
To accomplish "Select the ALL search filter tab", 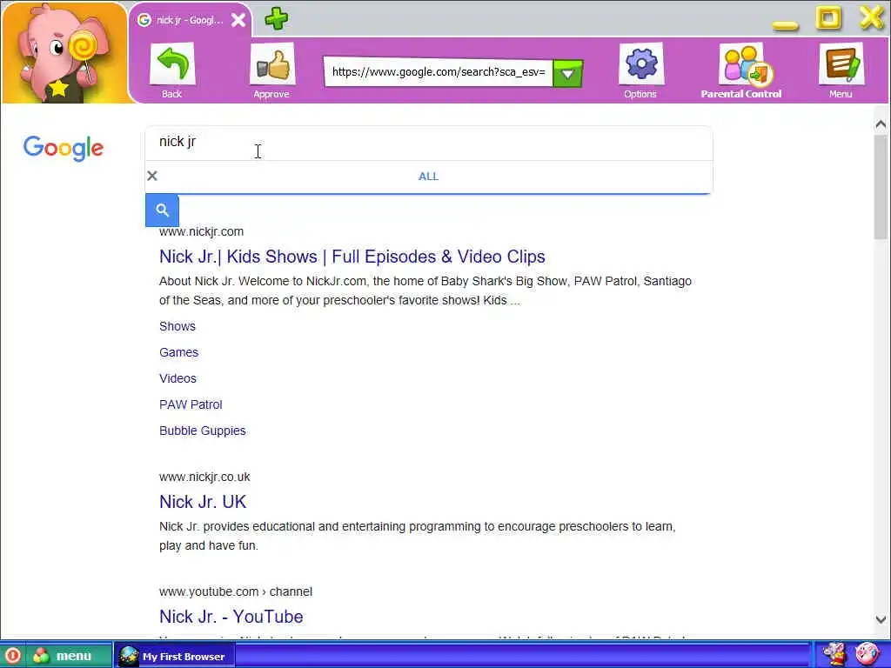I will (x=428, y=177).
